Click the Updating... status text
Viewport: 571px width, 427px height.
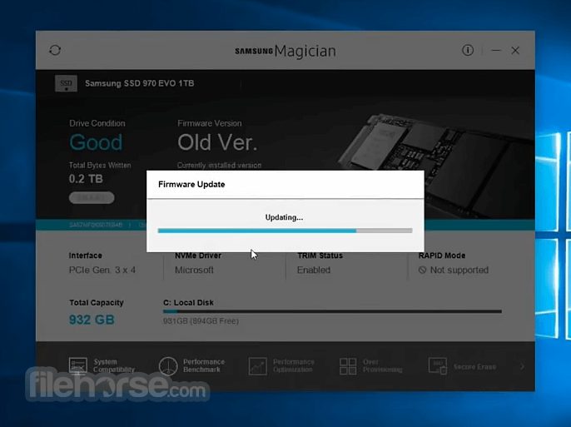[x=284, y=217]
